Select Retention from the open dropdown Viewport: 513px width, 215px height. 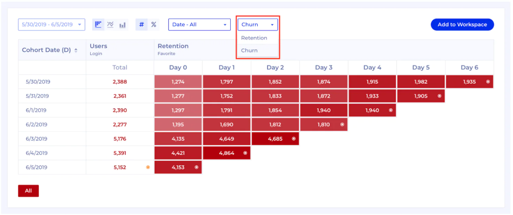254,38
